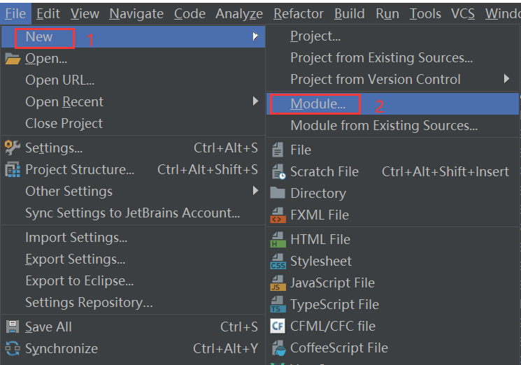This screenshot has height=365, width=521.
Task: Select the CFML/CFC file icon
Action: tap(278, 326)
